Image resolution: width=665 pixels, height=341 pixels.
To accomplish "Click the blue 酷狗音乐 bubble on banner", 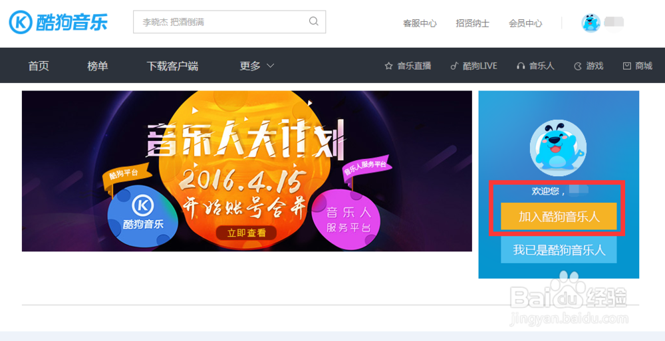I will coord(141,216).
